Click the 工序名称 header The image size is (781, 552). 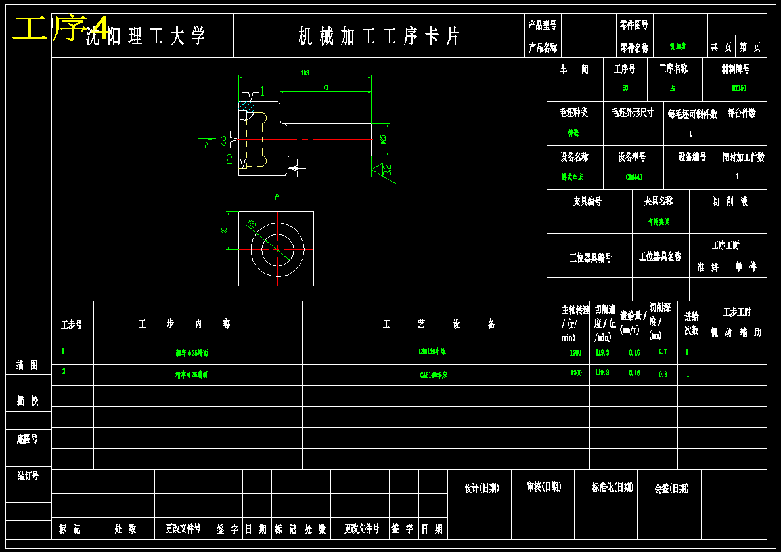pyautogui.click(x=673, y=69)
